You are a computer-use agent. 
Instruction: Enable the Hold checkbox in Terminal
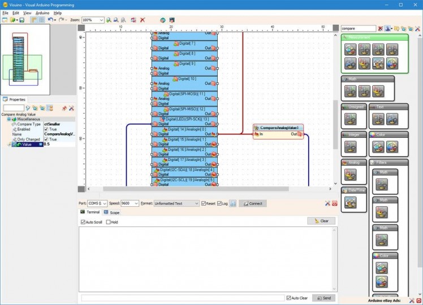pyautogui.click(x=109, y=222)
